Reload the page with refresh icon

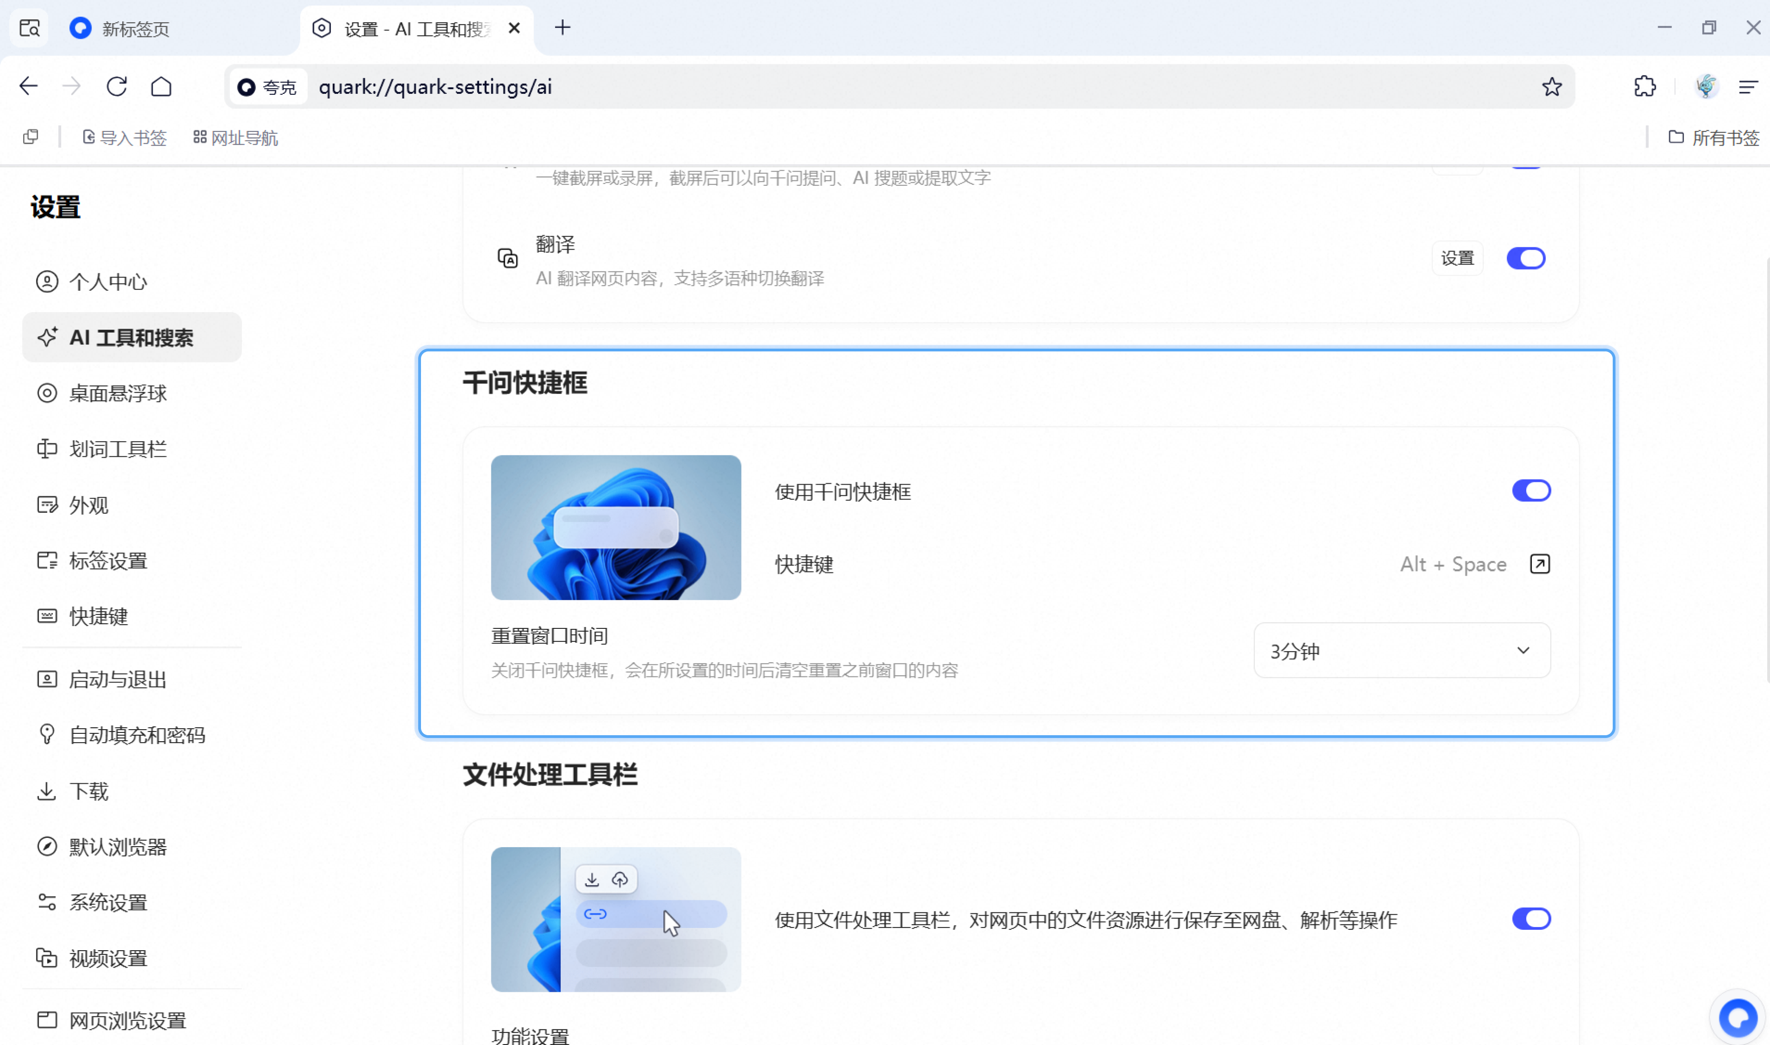pyautogui.click(x=117, y=86)
